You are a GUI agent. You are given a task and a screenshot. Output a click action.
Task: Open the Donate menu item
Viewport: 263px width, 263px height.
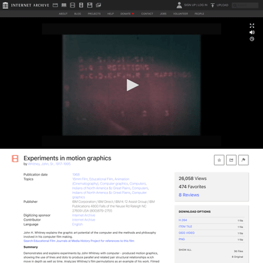pyautogui.click(x=127, y=14)
